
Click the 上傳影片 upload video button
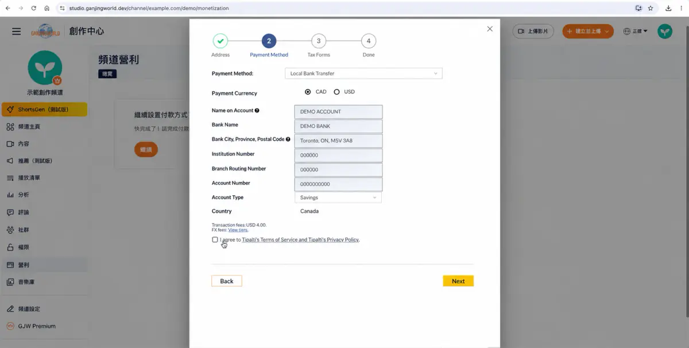533,32
